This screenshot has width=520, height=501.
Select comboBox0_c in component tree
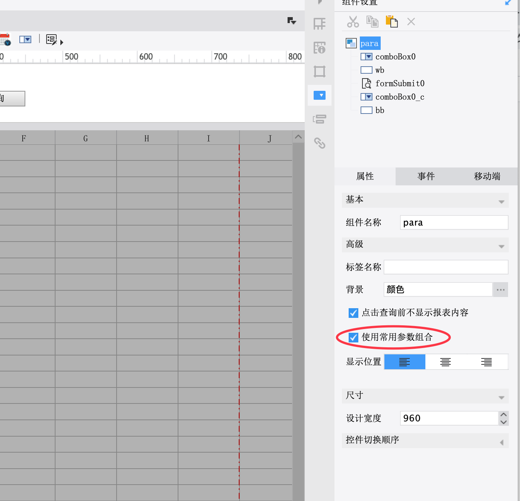400,97
